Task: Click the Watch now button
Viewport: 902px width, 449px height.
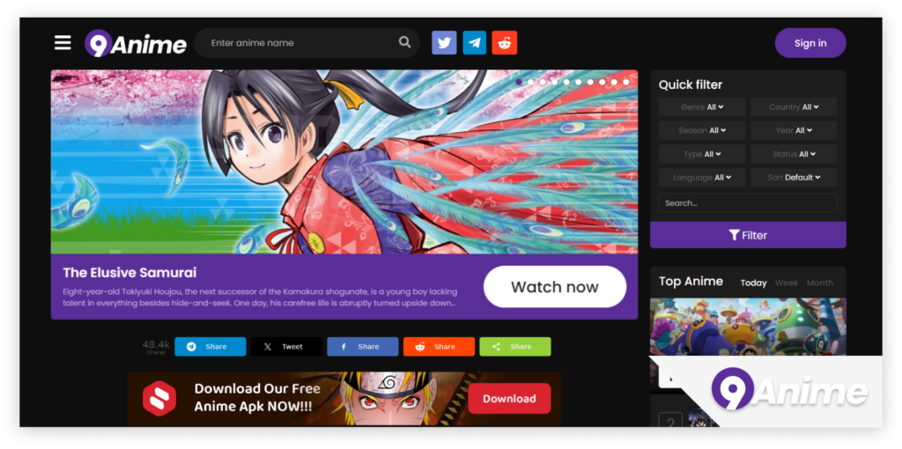Action: point(555,287)
